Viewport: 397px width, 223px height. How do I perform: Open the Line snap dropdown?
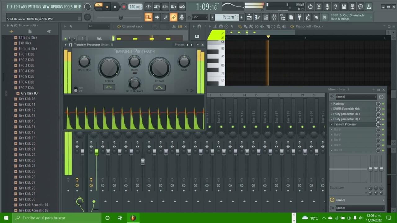pos(200,17)
